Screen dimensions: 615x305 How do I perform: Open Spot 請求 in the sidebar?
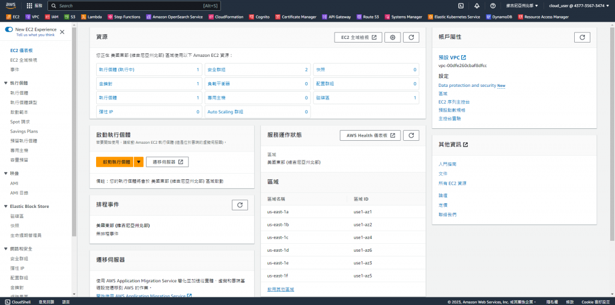point(20,122)
